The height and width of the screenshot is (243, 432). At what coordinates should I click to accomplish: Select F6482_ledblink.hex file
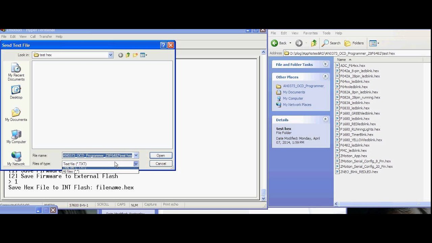coord(355,145)
